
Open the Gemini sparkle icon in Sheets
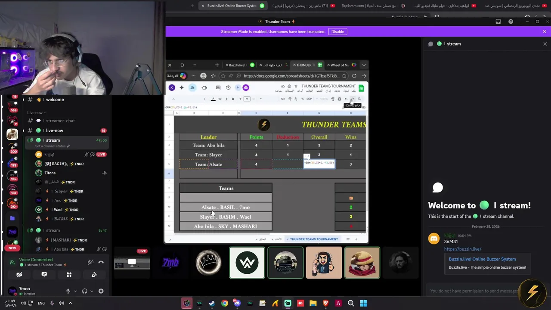tap(182, 87)
